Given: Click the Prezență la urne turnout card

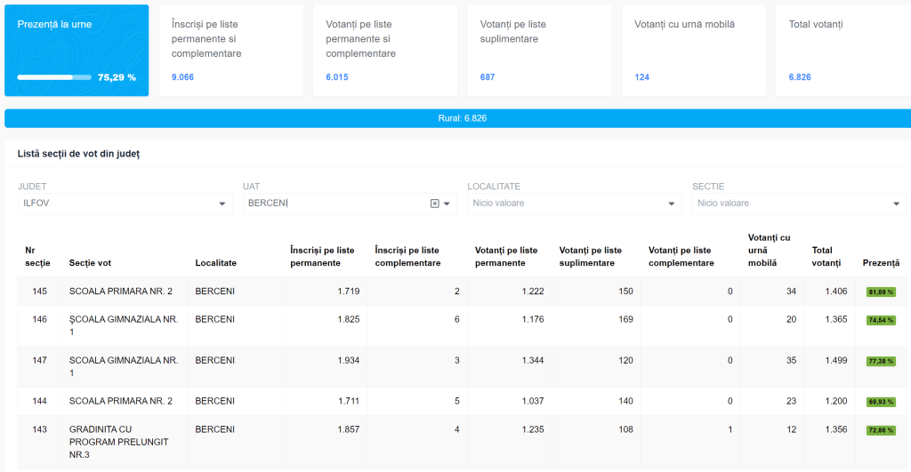Looking at the screenshot, I should point(77,51).
